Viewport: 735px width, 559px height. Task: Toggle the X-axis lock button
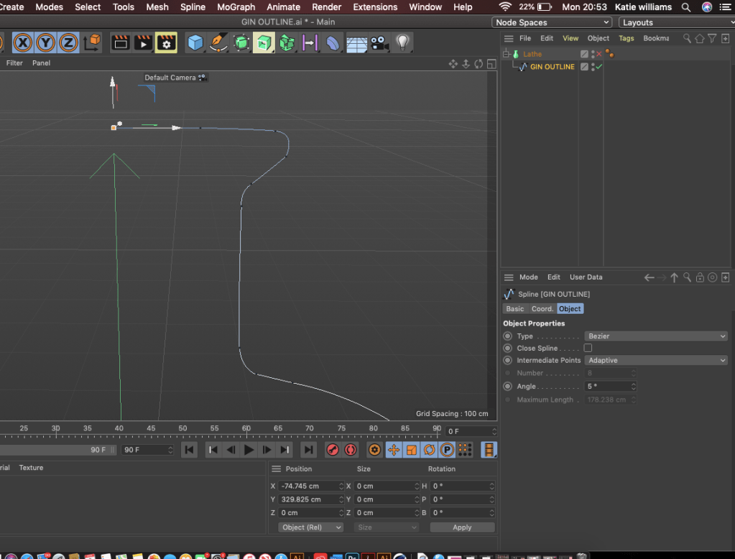pyautogui.click(x=22, y=43)
